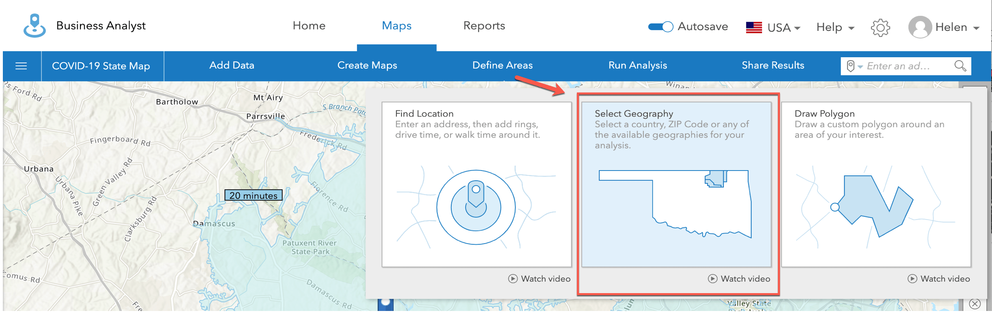Click the Mt Airy label on the map

click(x=268, y=97)
